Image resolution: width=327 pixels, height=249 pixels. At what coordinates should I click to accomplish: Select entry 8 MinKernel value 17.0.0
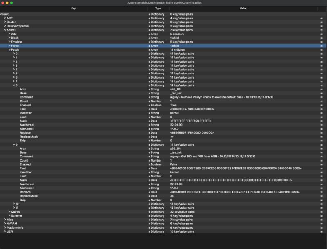tap(175, 129)
